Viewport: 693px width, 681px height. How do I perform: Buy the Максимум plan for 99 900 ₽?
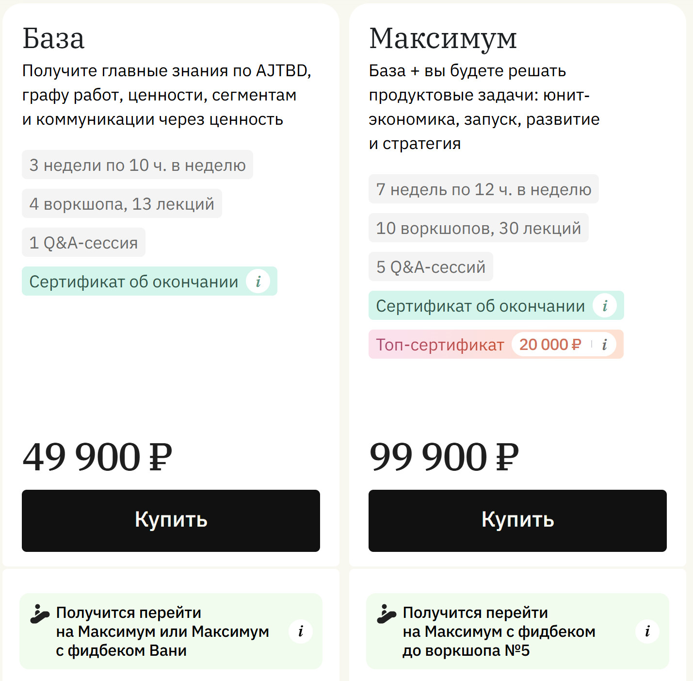(517, 520)
